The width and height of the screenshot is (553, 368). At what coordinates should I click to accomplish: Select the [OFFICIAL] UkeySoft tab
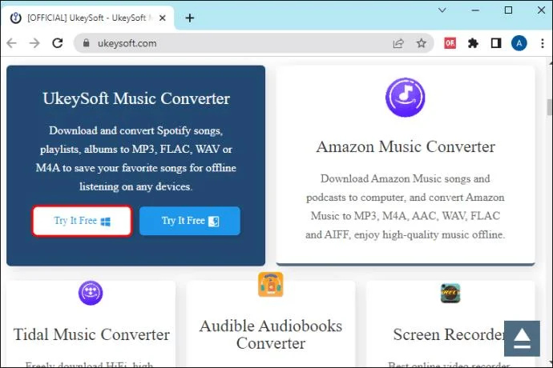(x=87, y=18)
